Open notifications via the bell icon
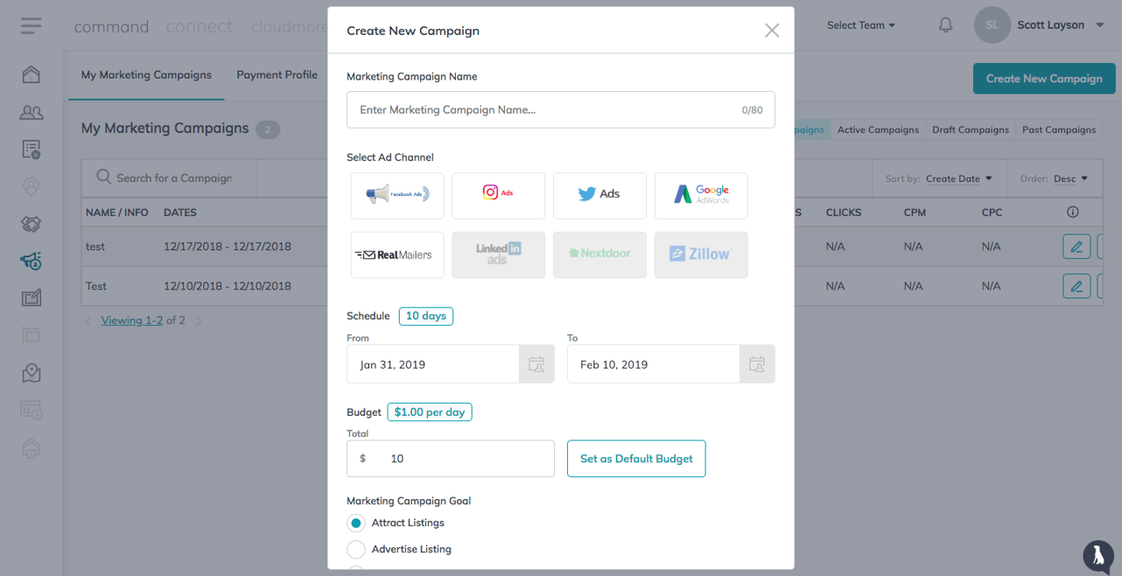Viewport: 1122px width, 576px height. click(x=945, y=25)
